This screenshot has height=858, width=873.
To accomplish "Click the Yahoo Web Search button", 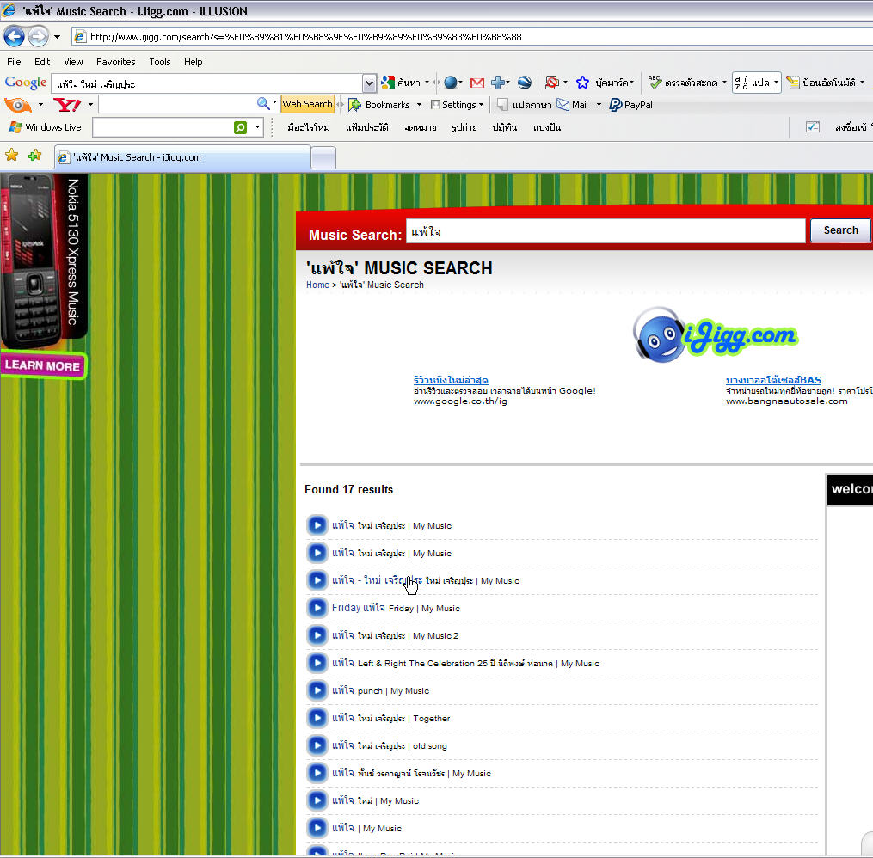I will [307, 104].
